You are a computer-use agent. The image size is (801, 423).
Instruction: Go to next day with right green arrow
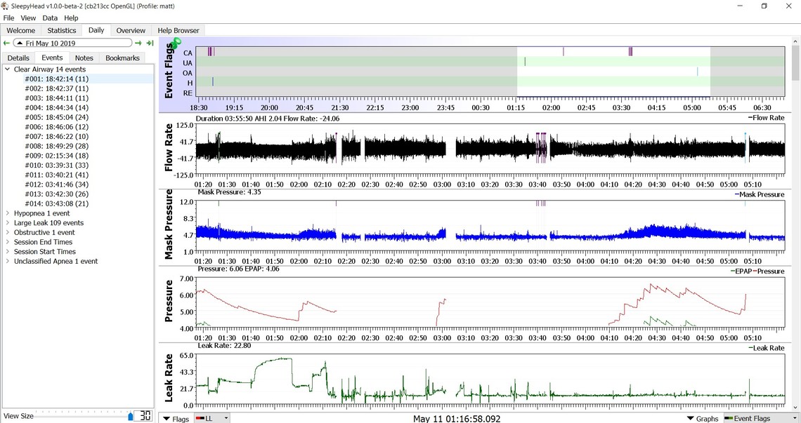coord(138,43)
